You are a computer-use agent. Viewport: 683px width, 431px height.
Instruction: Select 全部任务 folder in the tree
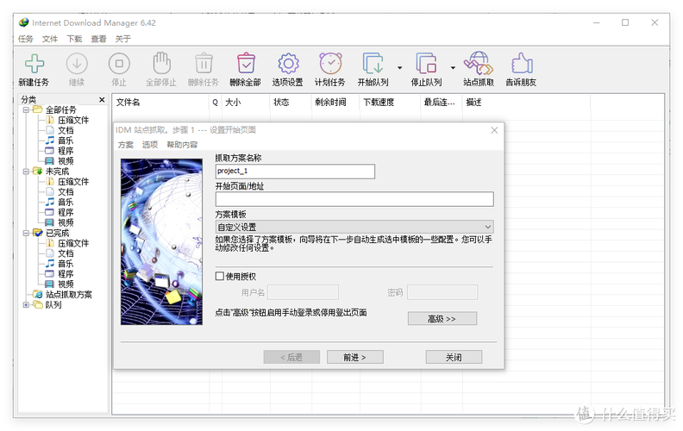60,109
